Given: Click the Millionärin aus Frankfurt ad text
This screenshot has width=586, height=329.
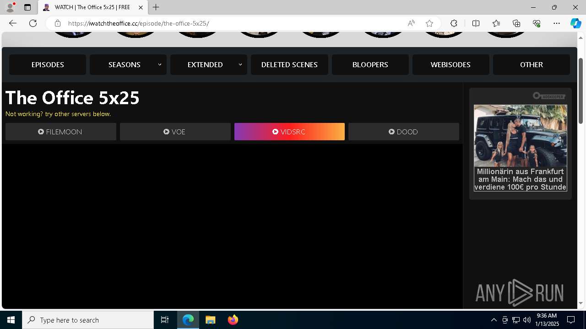Looking at the screenshot, I should pos(521,179).
